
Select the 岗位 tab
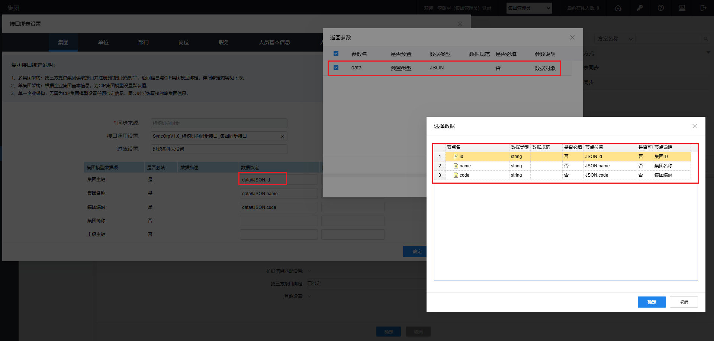tap(184, 42)
